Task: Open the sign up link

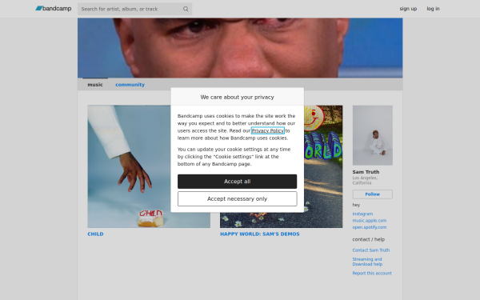Action: tap(408, 9)
